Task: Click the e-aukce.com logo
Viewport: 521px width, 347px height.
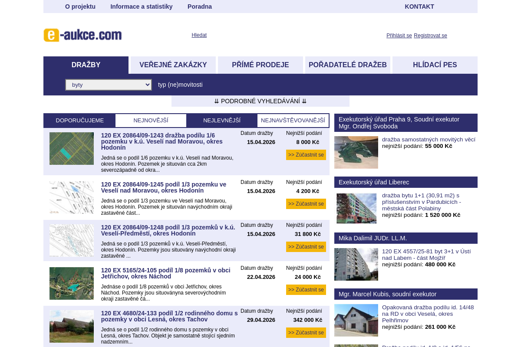Action: click(x=82, y=35)
